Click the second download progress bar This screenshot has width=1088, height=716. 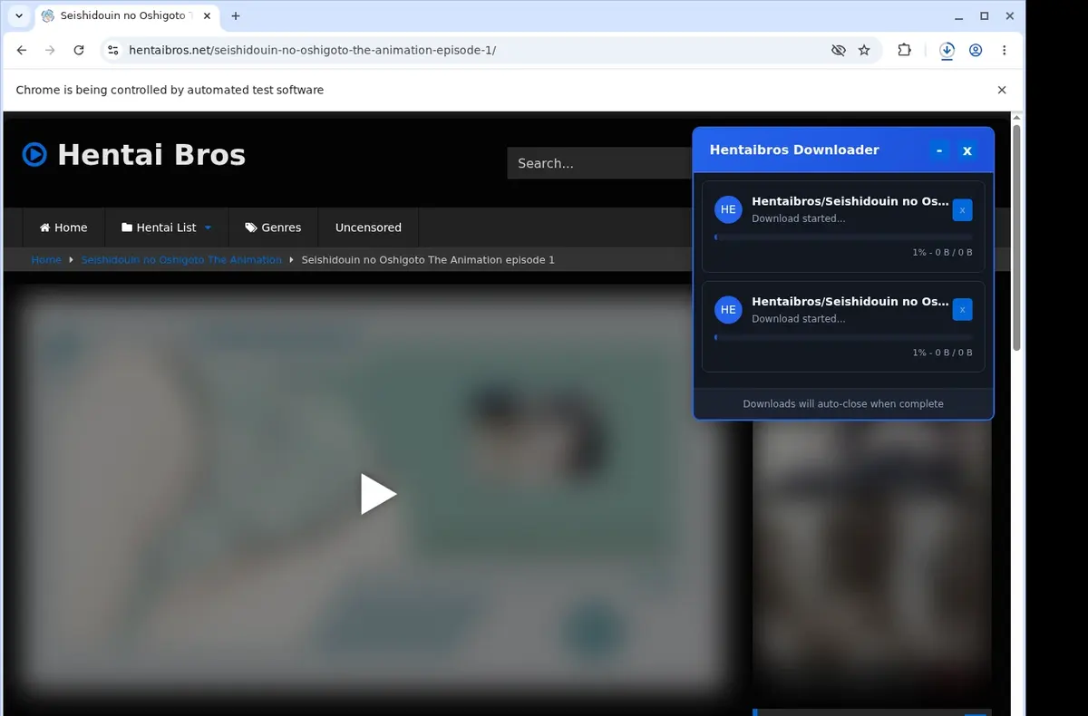pos(843,337)
